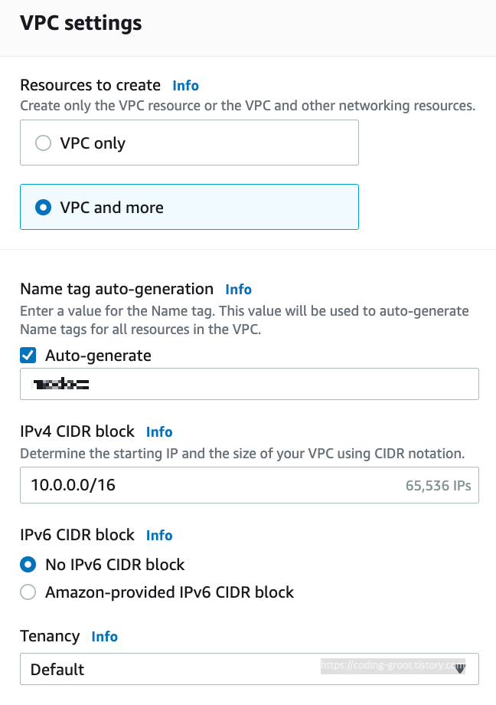The height and width of the screenshot is (705, 496).
Task: Click the Name tag value input field
Action: [x=249, y=384]
